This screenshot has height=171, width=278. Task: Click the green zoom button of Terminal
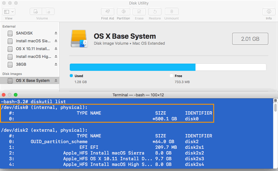15,95
